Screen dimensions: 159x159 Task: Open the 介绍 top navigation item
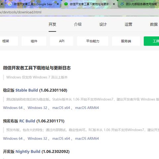78,24
